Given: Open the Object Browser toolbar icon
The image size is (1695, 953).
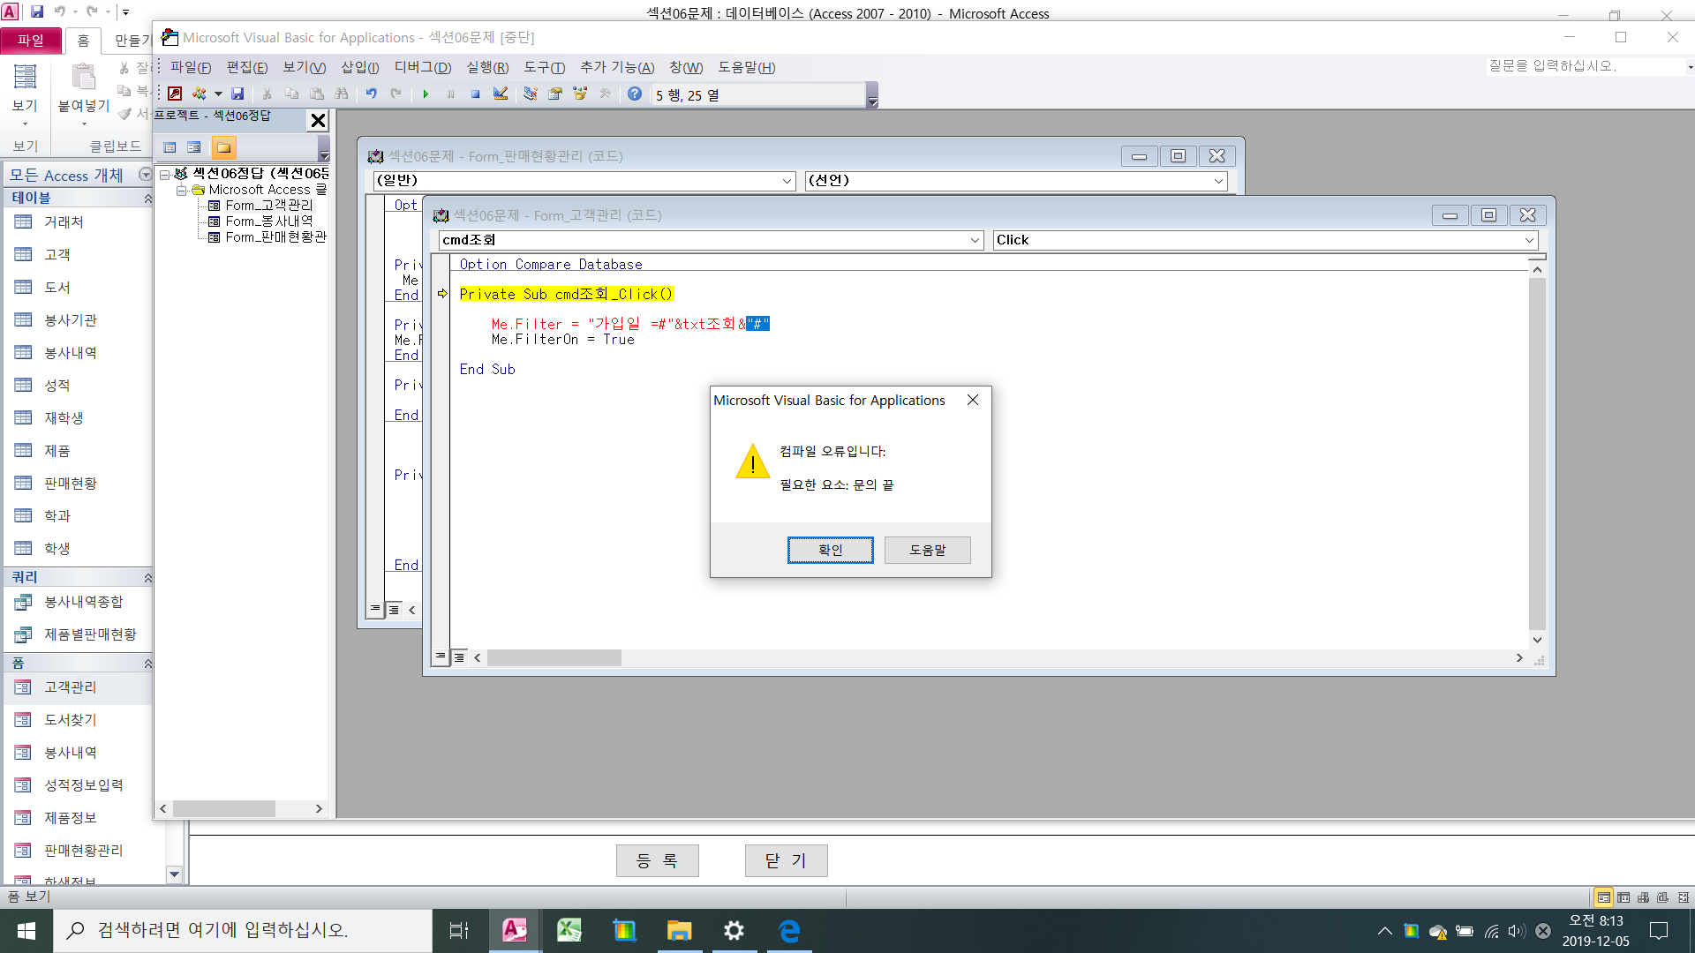Looking at the screenshot, I should (580, 94).
